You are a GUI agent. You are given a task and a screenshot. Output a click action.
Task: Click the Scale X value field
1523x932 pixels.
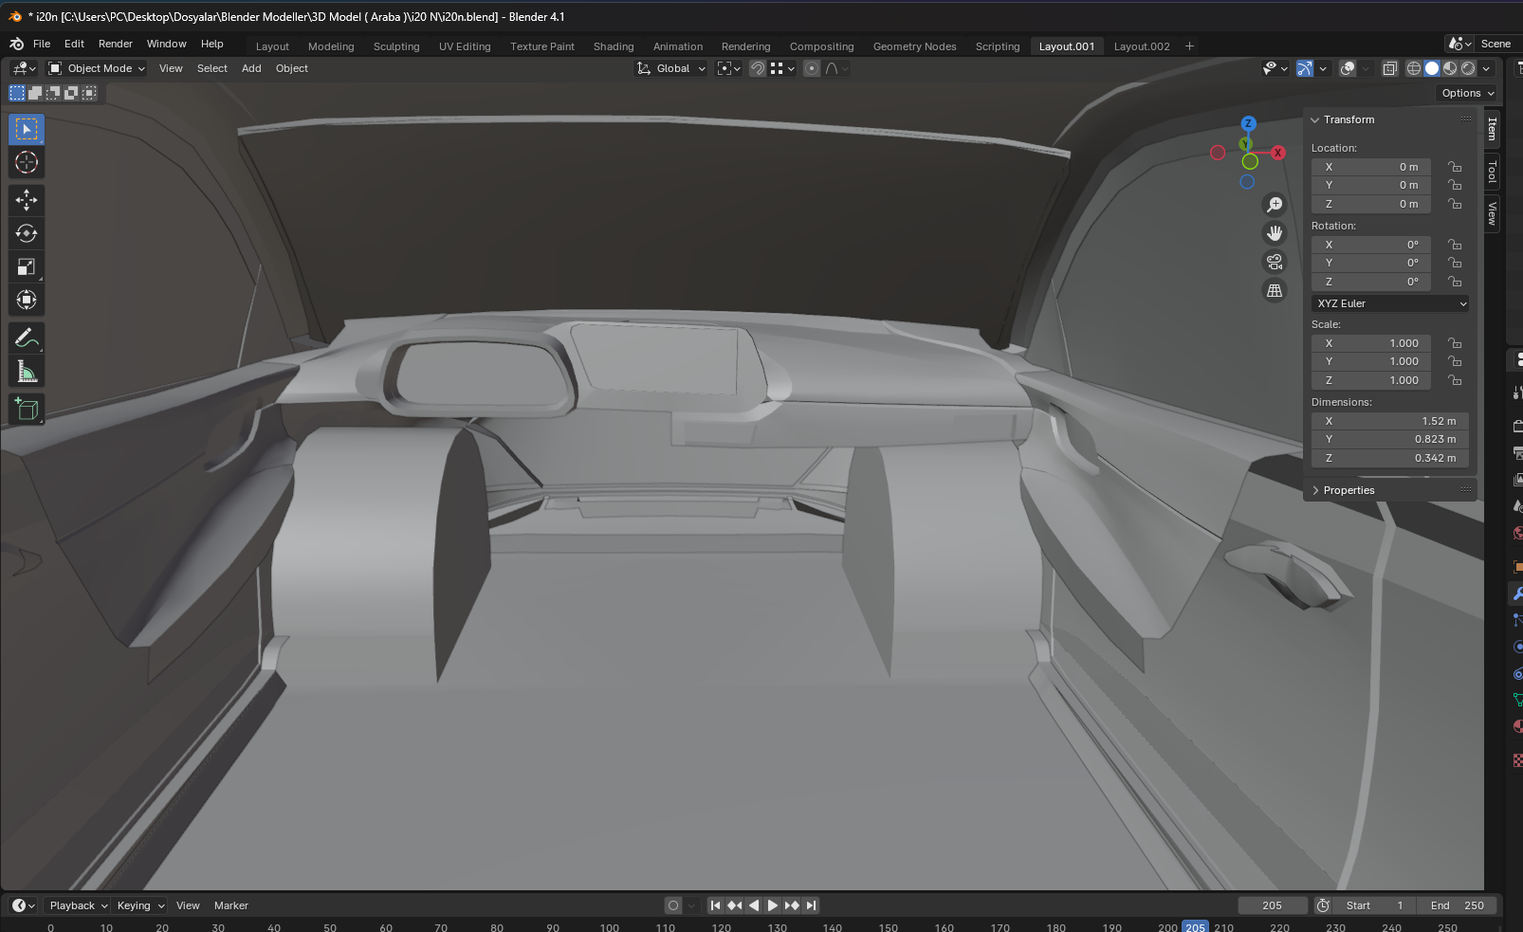point(1371,343)
